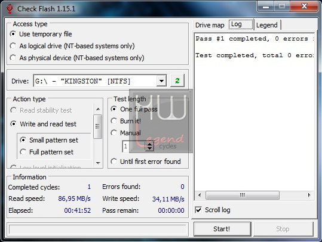Select As logical drive access type
Screen dimensions: 322x242
[13, 46]
